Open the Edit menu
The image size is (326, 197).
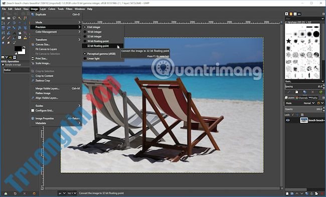(x=10, y=9)
